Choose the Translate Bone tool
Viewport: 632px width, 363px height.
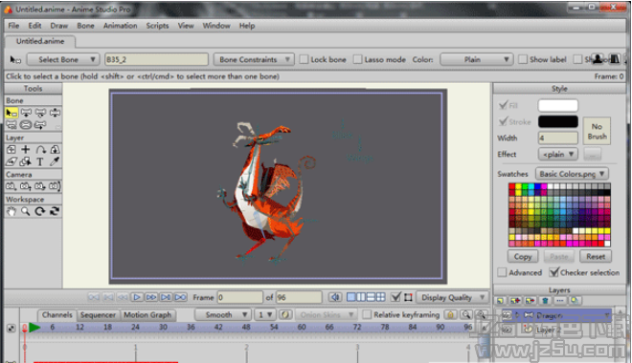coord(26,113)
